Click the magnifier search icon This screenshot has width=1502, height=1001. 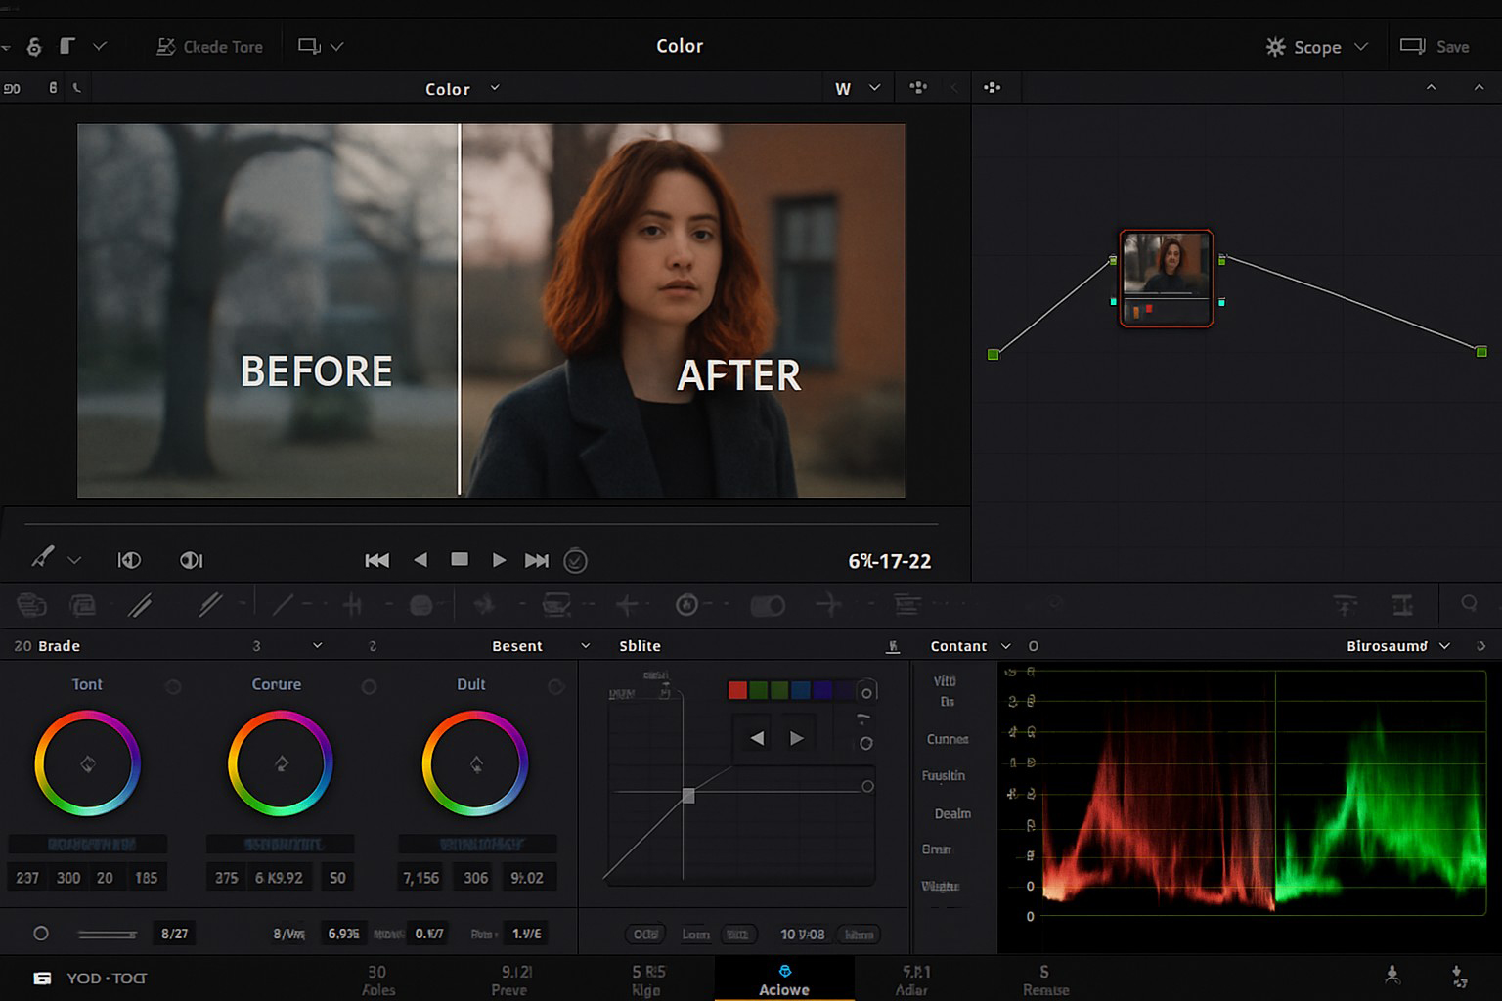pyautogui.click(x=1469, y=604)
